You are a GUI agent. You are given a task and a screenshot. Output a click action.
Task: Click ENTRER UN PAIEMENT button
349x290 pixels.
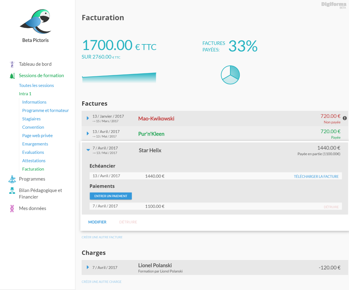111,196
